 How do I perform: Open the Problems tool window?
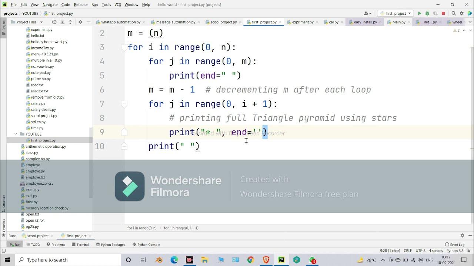click(x=56, y=245)
